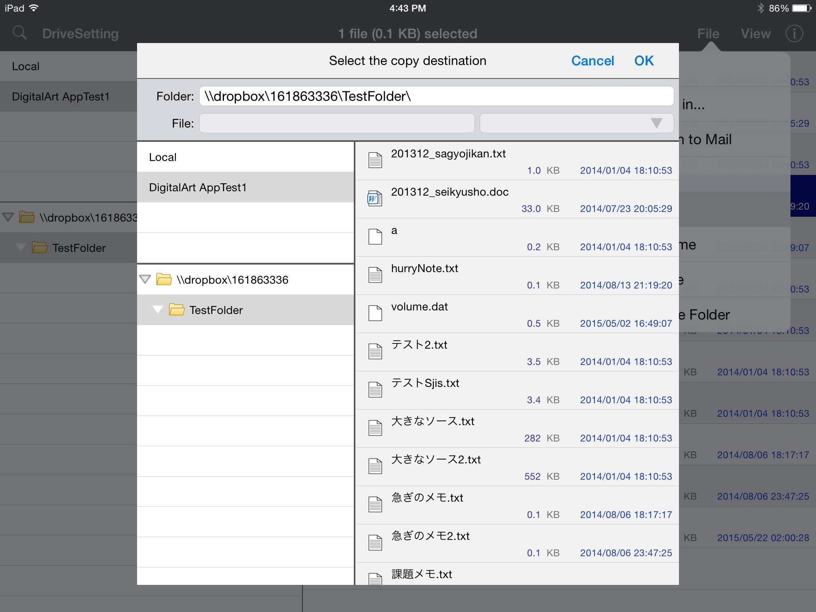Open the View menu in toolbar
816x612 pixels.
coord(755,33)
